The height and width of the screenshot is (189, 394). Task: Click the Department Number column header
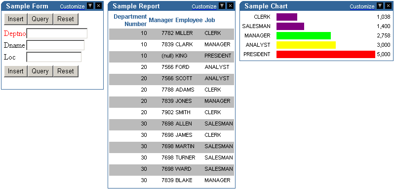(x=130, y=21)
